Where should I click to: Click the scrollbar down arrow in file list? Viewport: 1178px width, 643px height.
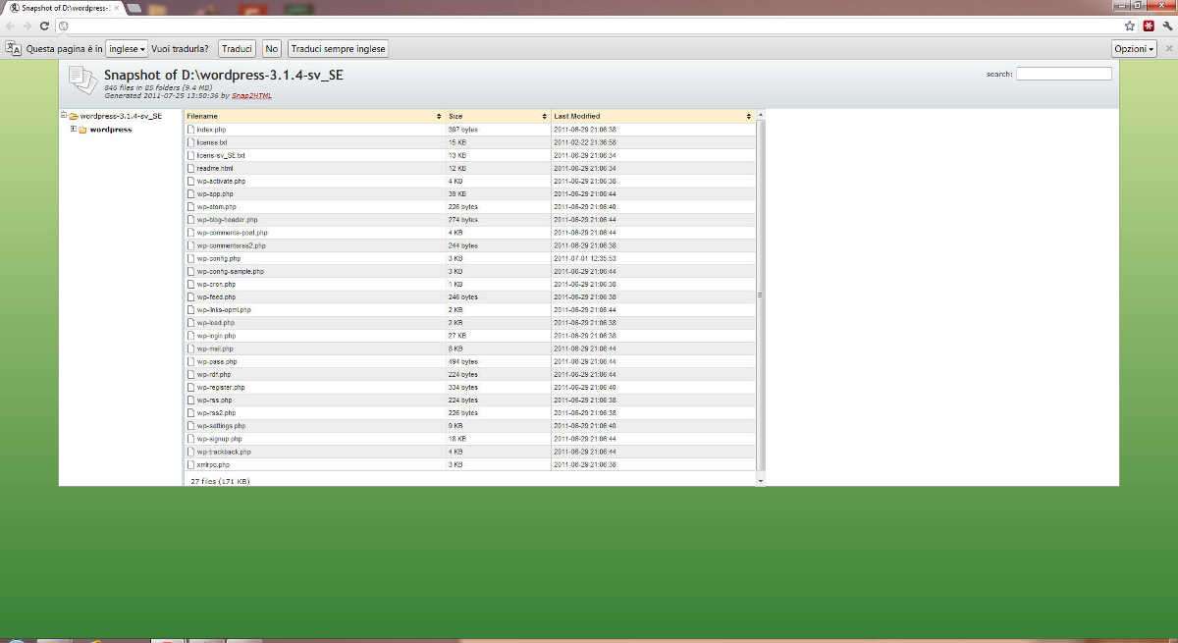coord(760,481)
